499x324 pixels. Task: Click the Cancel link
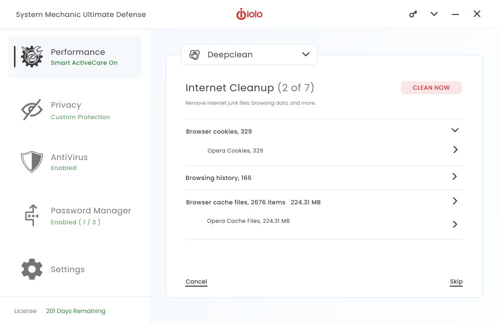[196, 282]
